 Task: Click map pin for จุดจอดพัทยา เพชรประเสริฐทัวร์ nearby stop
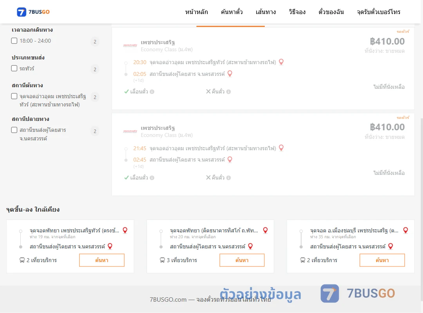click(x=125, y=230)
